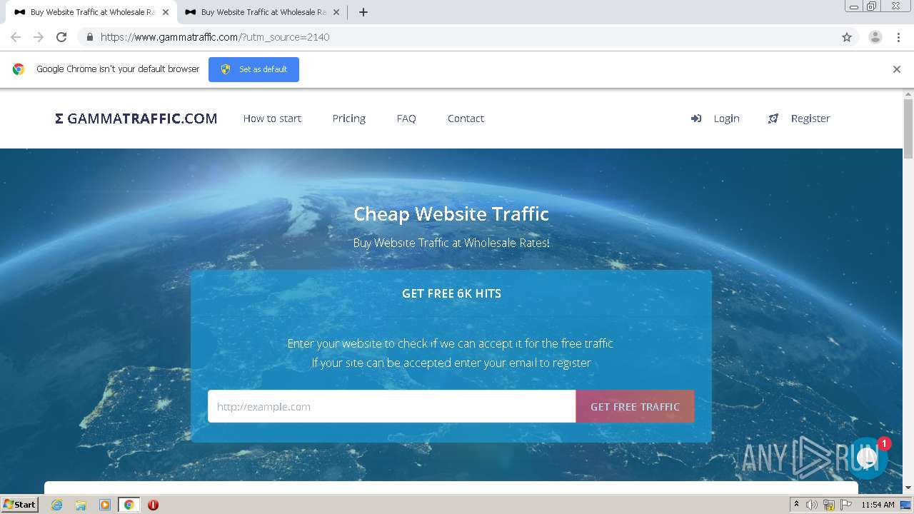Click the show desktop button
Screen dimensions: 914x514
906,505
